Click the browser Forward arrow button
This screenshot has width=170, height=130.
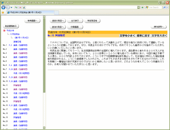click(8, 7)
